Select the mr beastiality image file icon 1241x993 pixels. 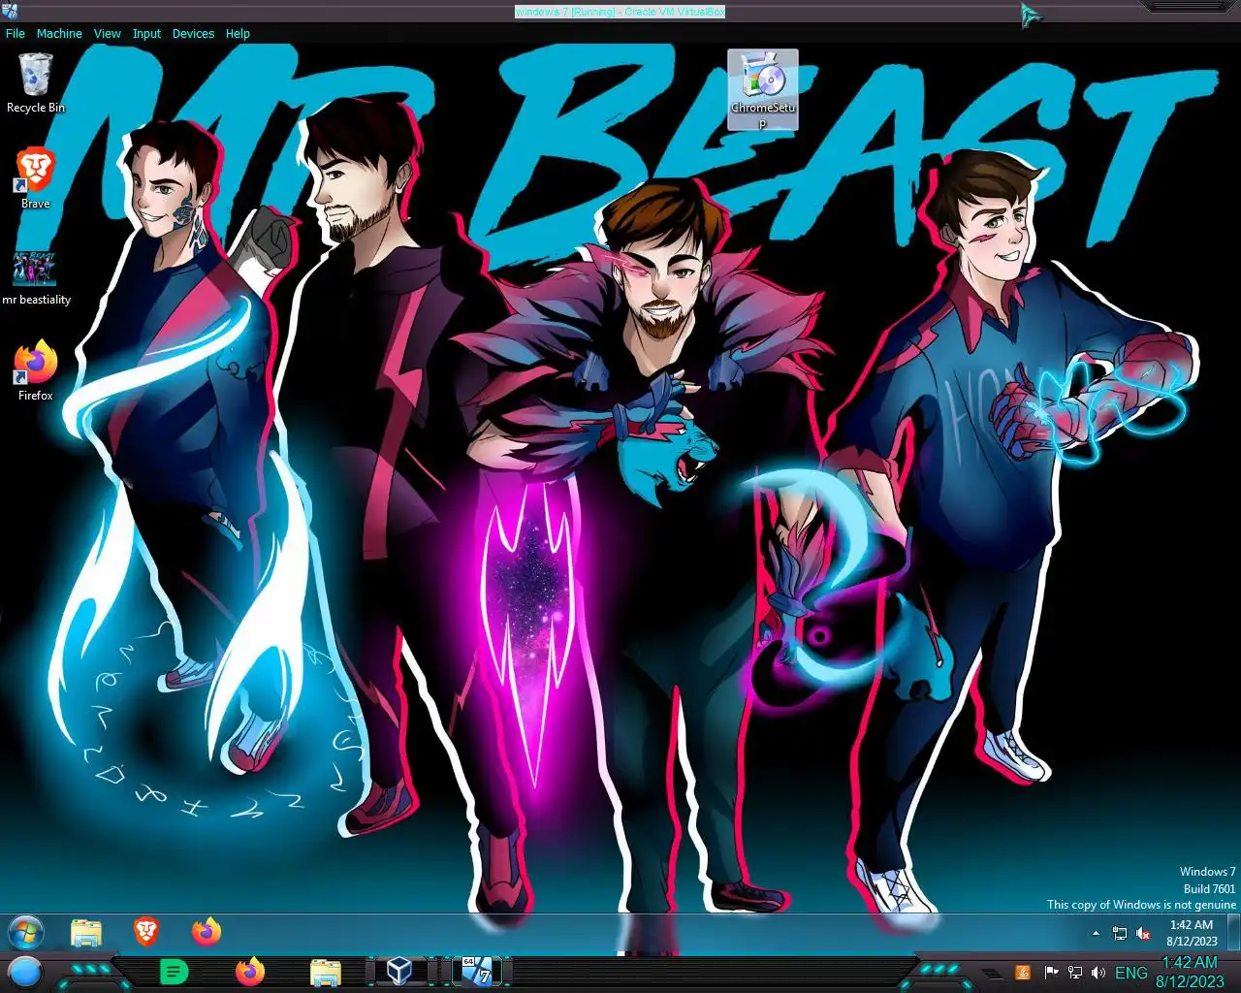[36, 278]
